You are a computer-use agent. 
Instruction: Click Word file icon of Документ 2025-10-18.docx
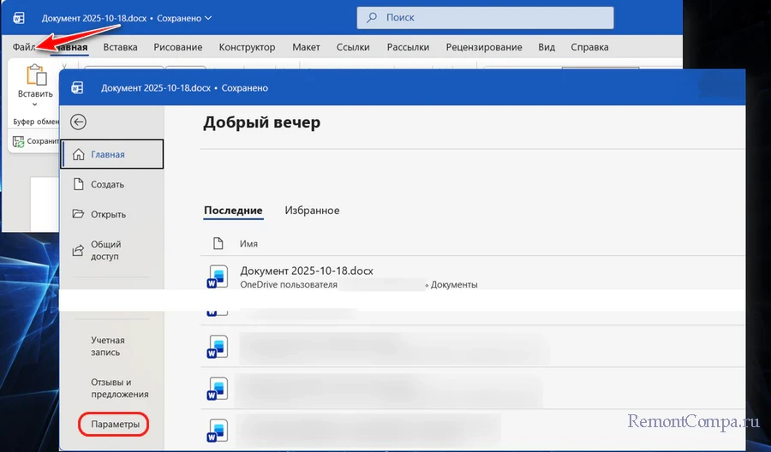pos(218,277)
